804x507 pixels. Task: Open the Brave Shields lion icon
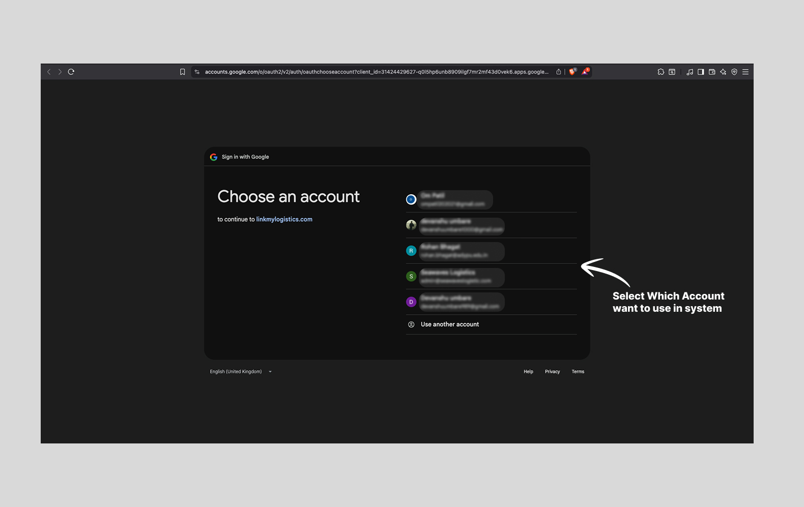click(572, 72)
